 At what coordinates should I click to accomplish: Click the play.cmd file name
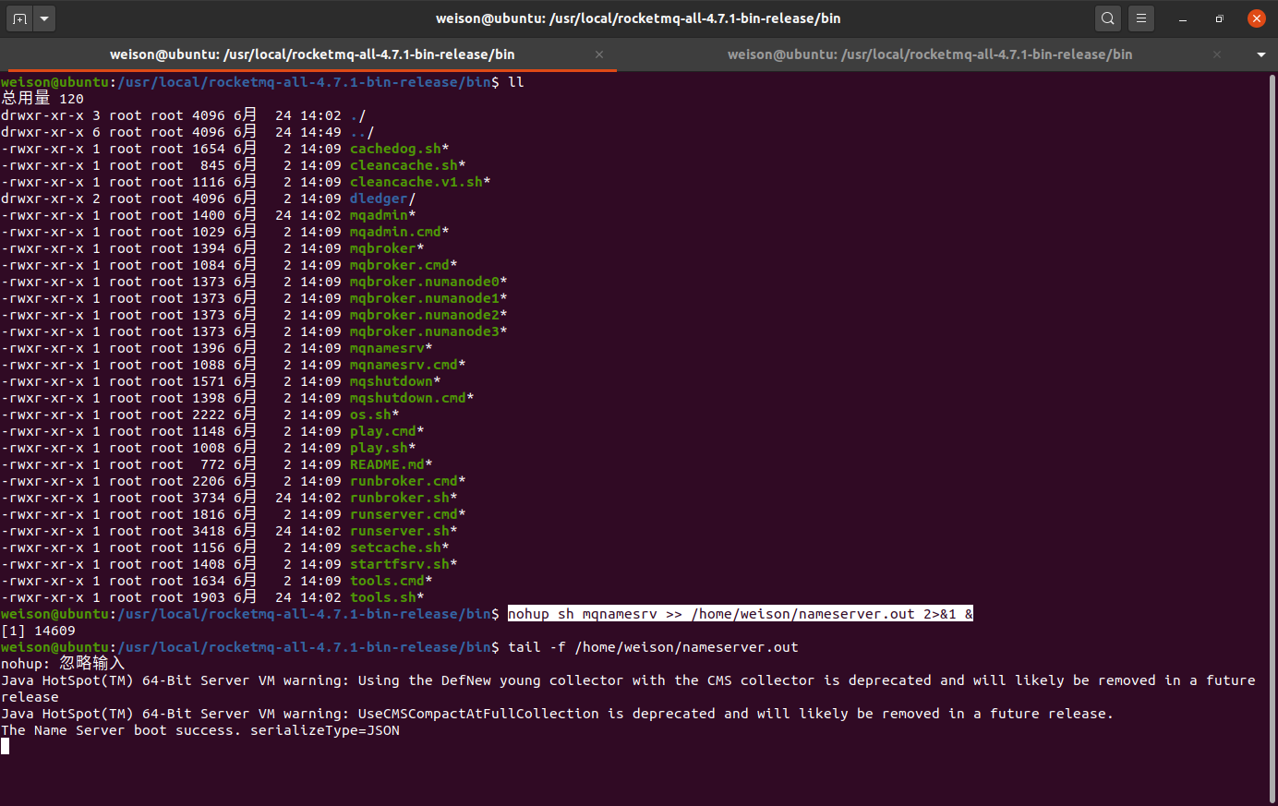coord(383,431)
